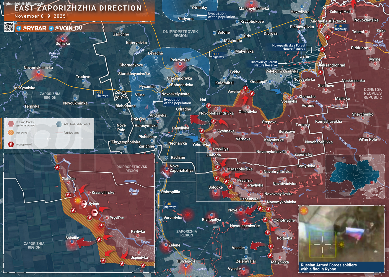Image resolution: width=389 pixels, height=277 pixels.
Task: Select Russian forces territorial control legend swatch
Action: click(x=11, y=124)
